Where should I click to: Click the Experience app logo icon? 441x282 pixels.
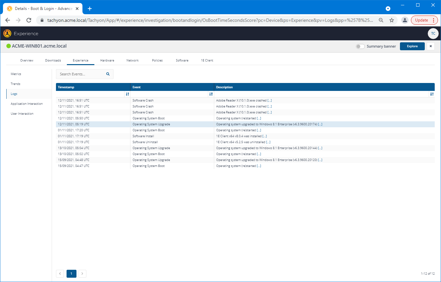[x=7, y=33]
